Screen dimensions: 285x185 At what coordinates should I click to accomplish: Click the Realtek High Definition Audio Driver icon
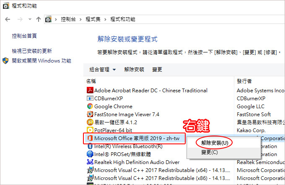(x=90, y=162)
